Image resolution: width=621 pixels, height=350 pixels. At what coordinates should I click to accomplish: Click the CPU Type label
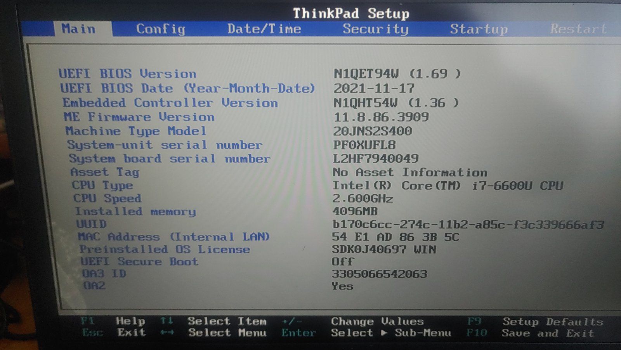click(x=102, y=185)
